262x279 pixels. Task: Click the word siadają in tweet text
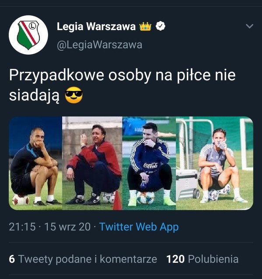(34, 95)
